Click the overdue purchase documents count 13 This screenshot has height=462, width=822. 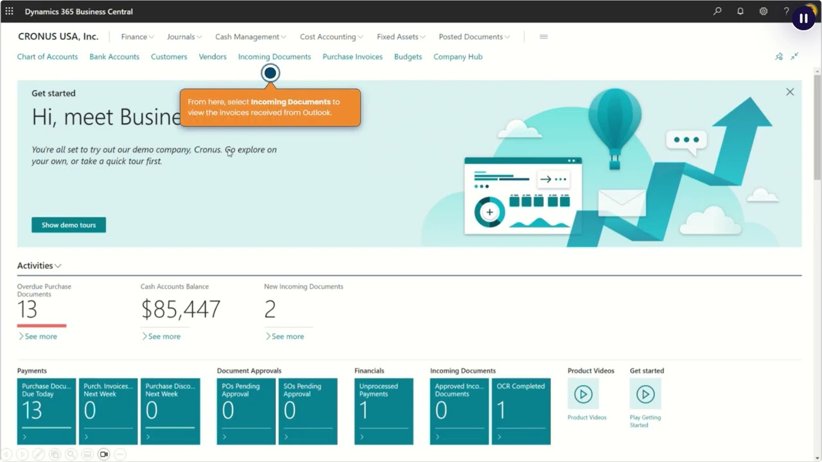pos(28,310)
